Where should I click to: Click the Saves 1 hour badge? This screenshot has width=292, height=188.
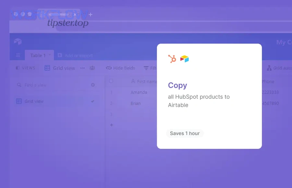click(185, 133)
